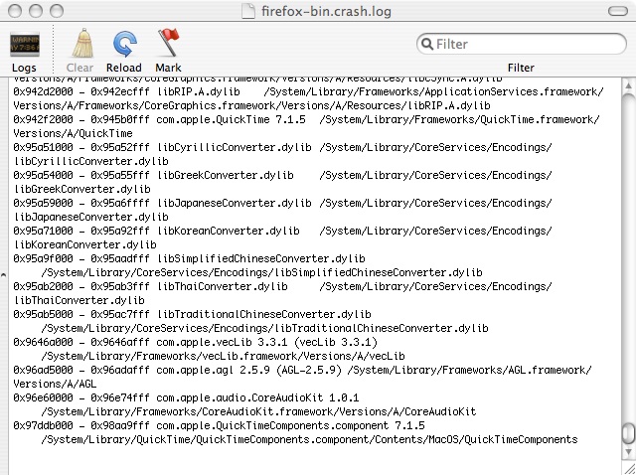Click the vertical scrollbar thumb
The width and height of the screenshot is (636, 475).
pos(628,433)
